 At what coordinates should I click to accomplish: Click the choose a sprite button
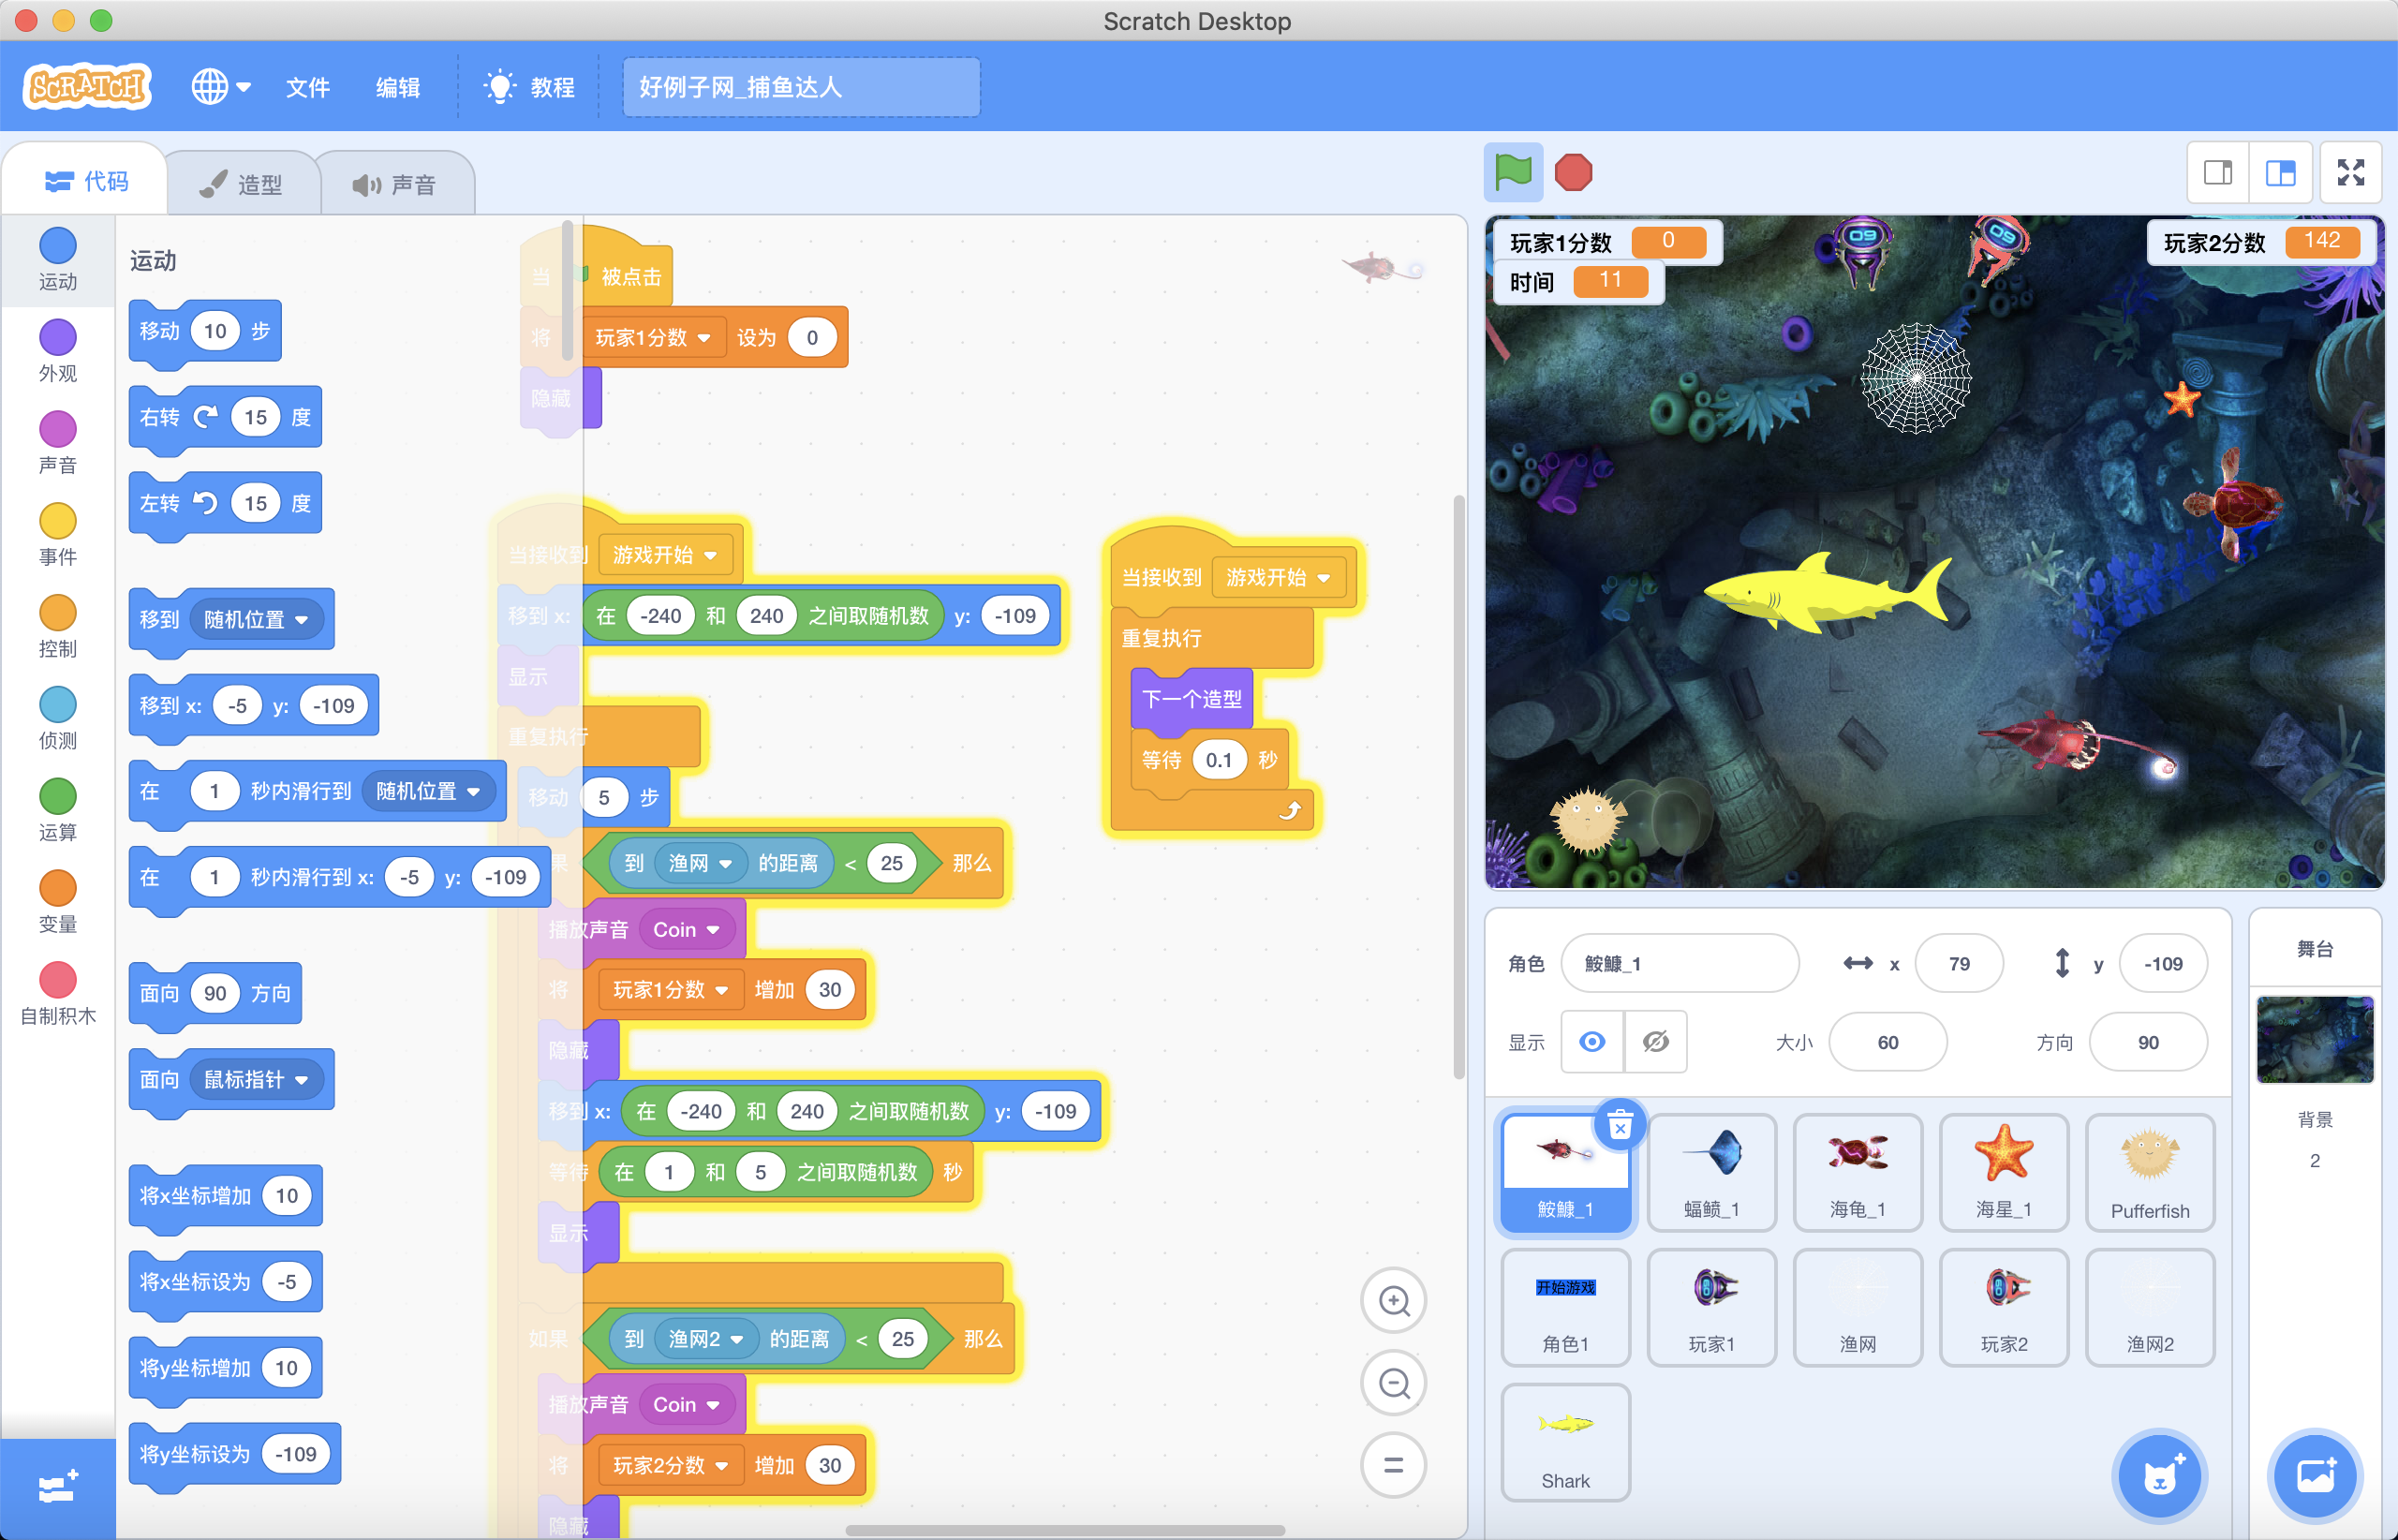coord(2159,1476)
